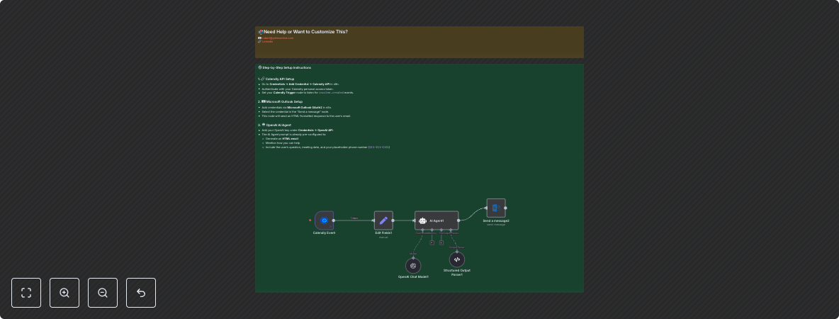Select the Calendly Event trigger node
The width and height of the screenshot is (839, 319).
pyautogui.click(x=325, y=220)
